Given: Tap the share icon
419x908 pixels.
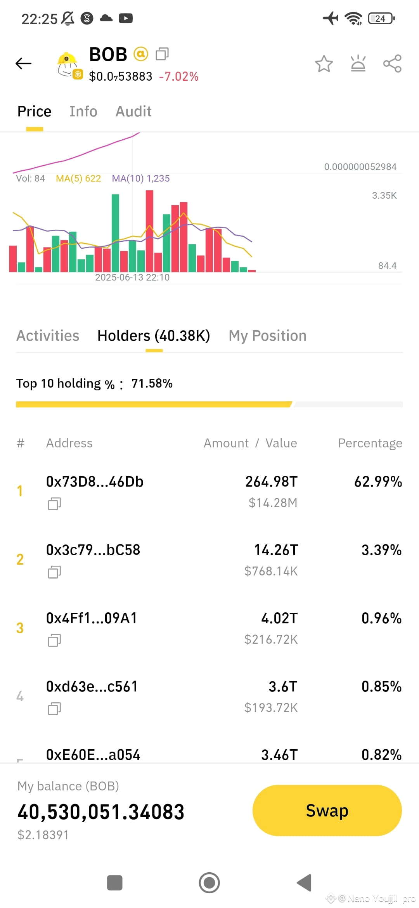Looking at the screenshot, I should (392, 64).
